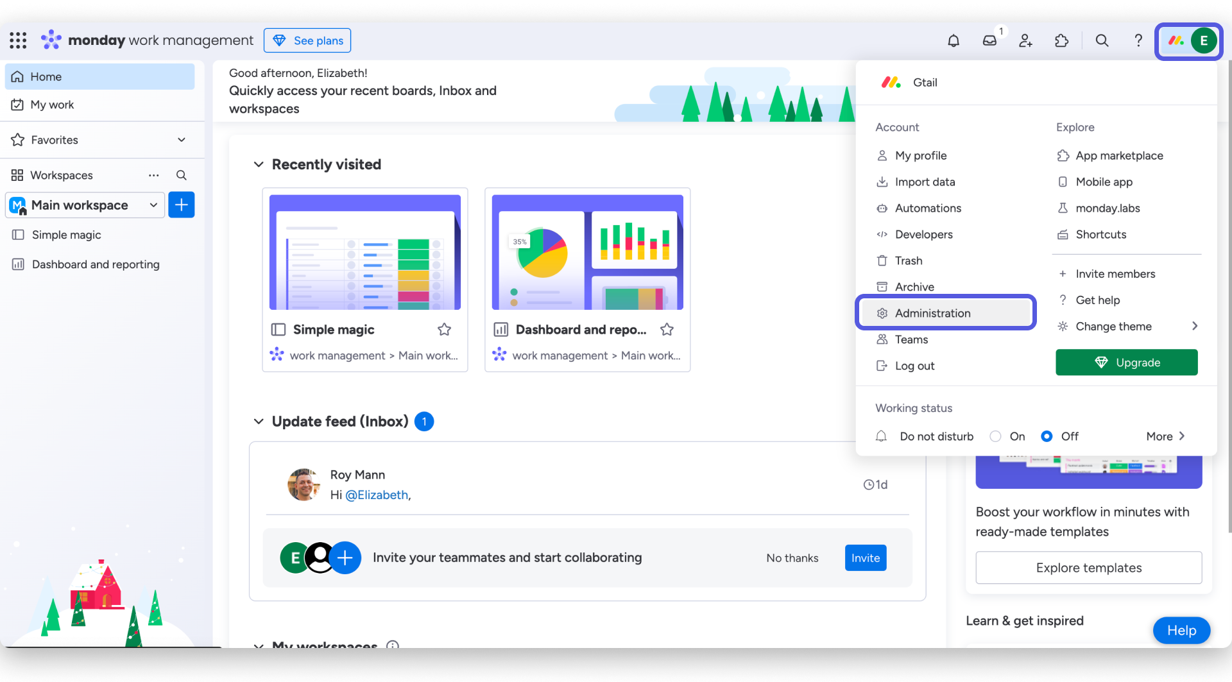Open the Workspaces three-dot options
The width and height of the screenshot is (1232, 682).
tap(154, 175)
